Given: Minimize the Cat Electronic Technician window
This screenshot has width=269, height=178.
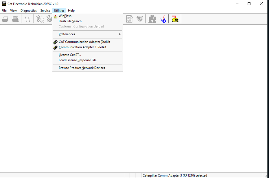Looking at the screenshot, I should coord(237,4).
